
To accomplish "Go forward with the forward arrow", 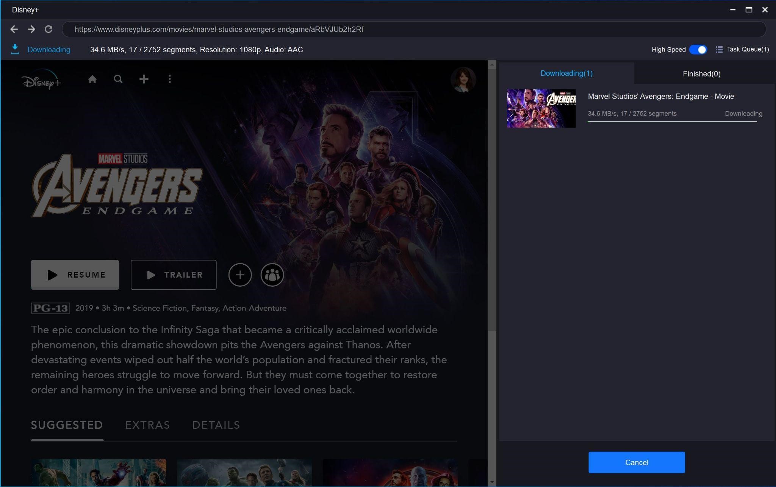I will tap(31, 29).
